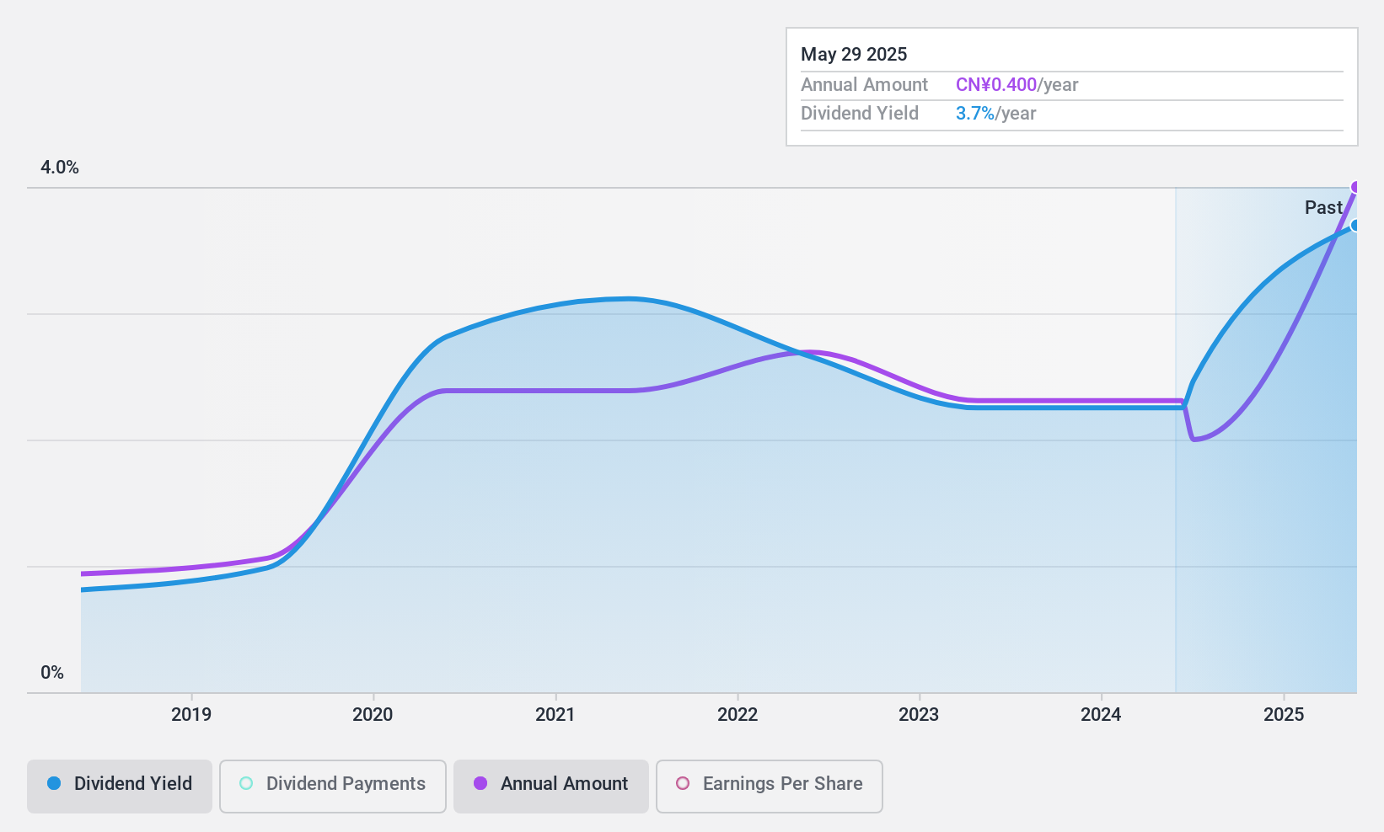Viewport: 1384px width, 832px height.
Task: Click the May 29 2025 tooltip date
Action: coord(854,54)
